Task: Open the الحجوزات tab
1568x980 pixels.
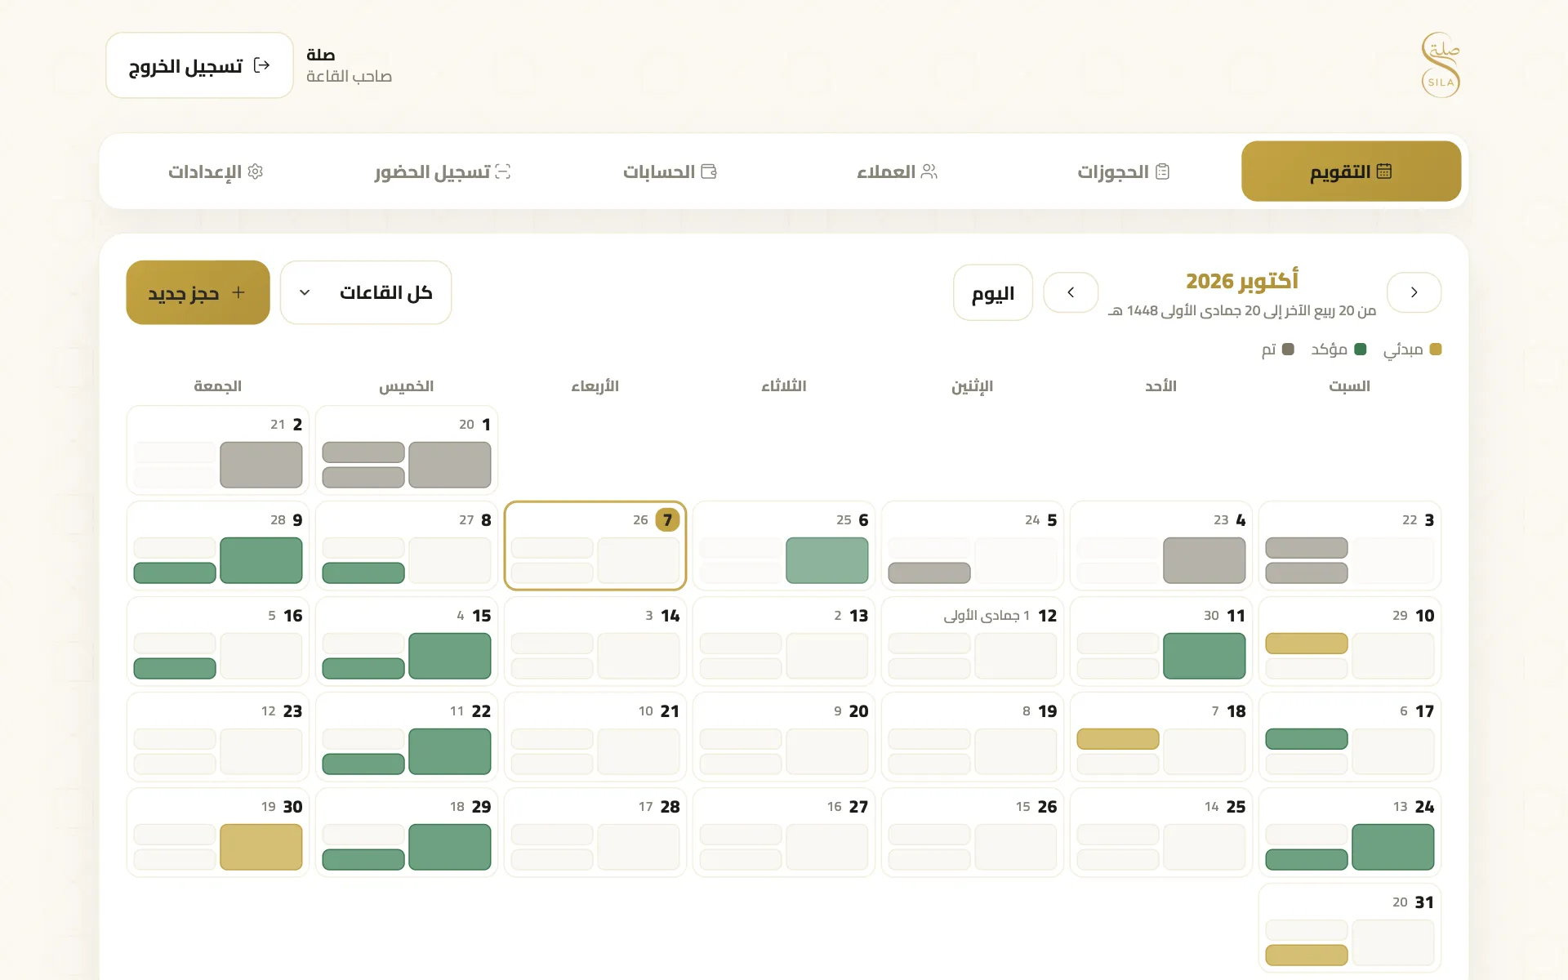Action: 1123,171
